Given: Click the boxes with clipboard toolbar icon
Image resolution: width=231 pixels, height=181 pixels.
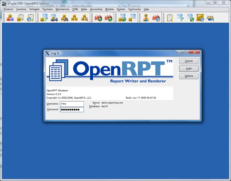Looking at the screenshot, I should tap(20, 18).
